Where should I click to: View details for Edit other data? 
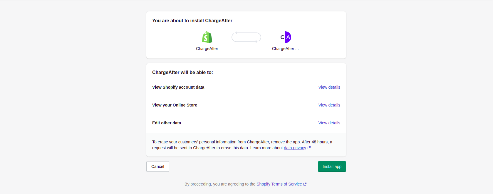pyautogui.click(x=329, y=123)
